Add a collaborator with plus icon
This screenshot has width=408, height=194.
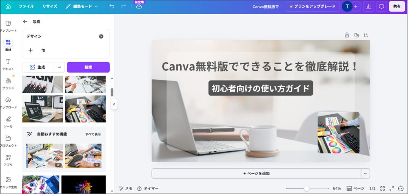coord(356,7)
